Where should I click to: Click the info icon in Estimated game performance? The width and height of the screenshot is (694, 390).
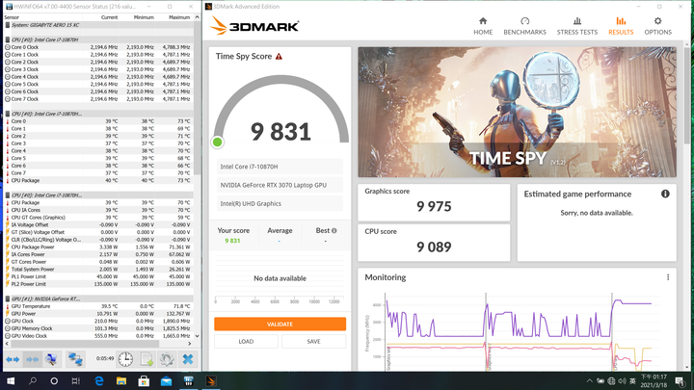[665, 194]
